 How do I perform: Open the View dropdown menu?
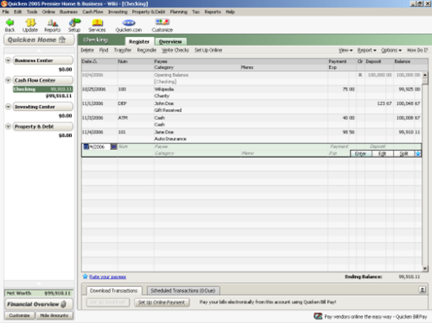tap(345, 50)
